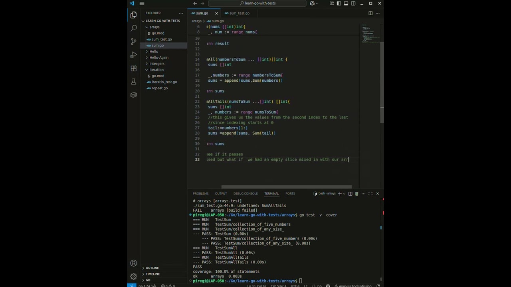This screenshot has height=287, width=511.
Task: Click the editor horizontal scrollbar
Action: [x=287, y=187]
